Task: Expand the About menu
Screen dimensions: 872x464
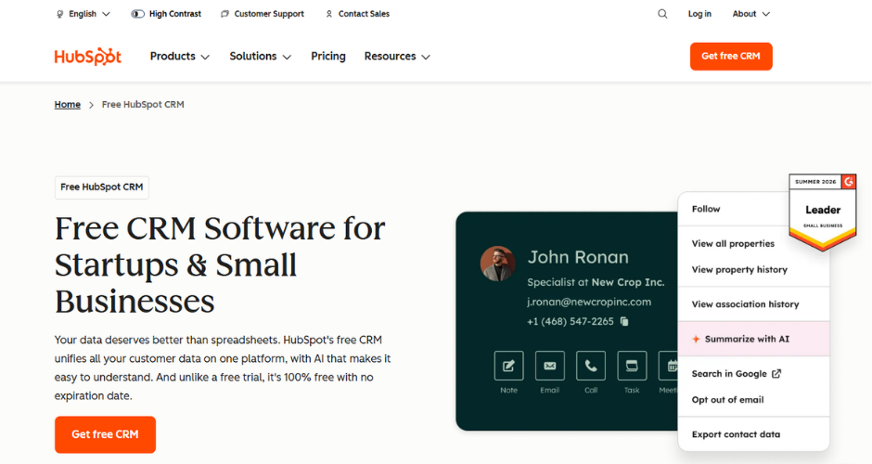Action: (750, 14)
